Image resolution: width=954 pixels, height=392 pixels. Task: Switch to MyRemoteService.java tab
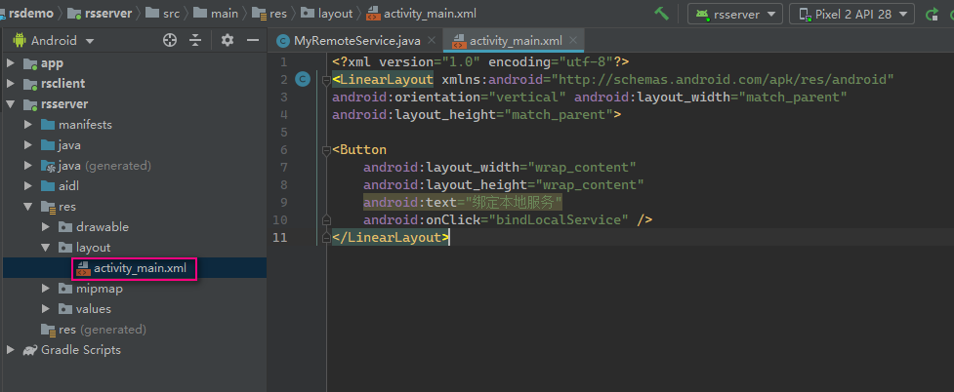pos(356,41)
